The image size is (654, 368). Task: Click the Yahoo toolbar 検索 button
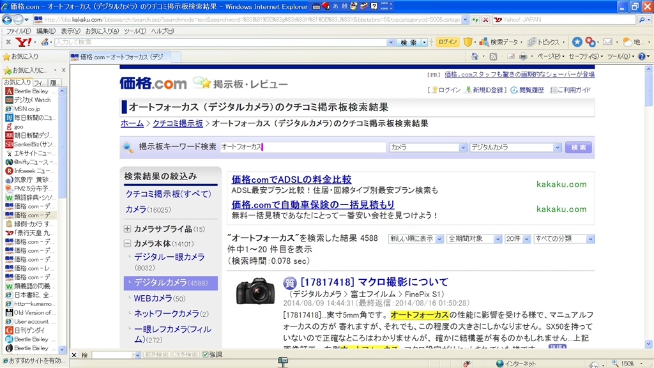(x=409, y=42)
